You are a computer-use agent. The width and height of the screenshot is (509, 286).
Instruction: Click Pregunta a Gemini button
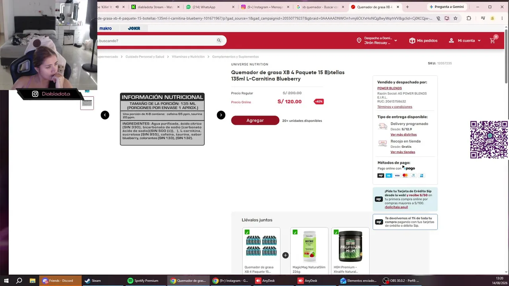tap(446, 7)
